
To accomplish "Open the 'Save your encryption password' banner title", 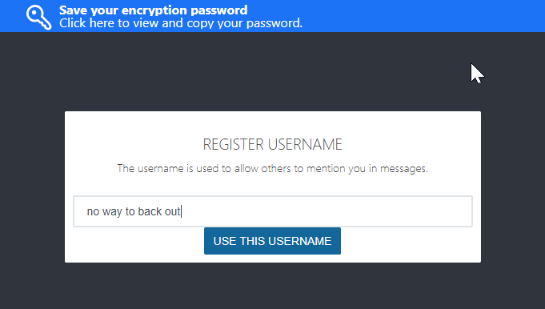I will coord(154,10).
